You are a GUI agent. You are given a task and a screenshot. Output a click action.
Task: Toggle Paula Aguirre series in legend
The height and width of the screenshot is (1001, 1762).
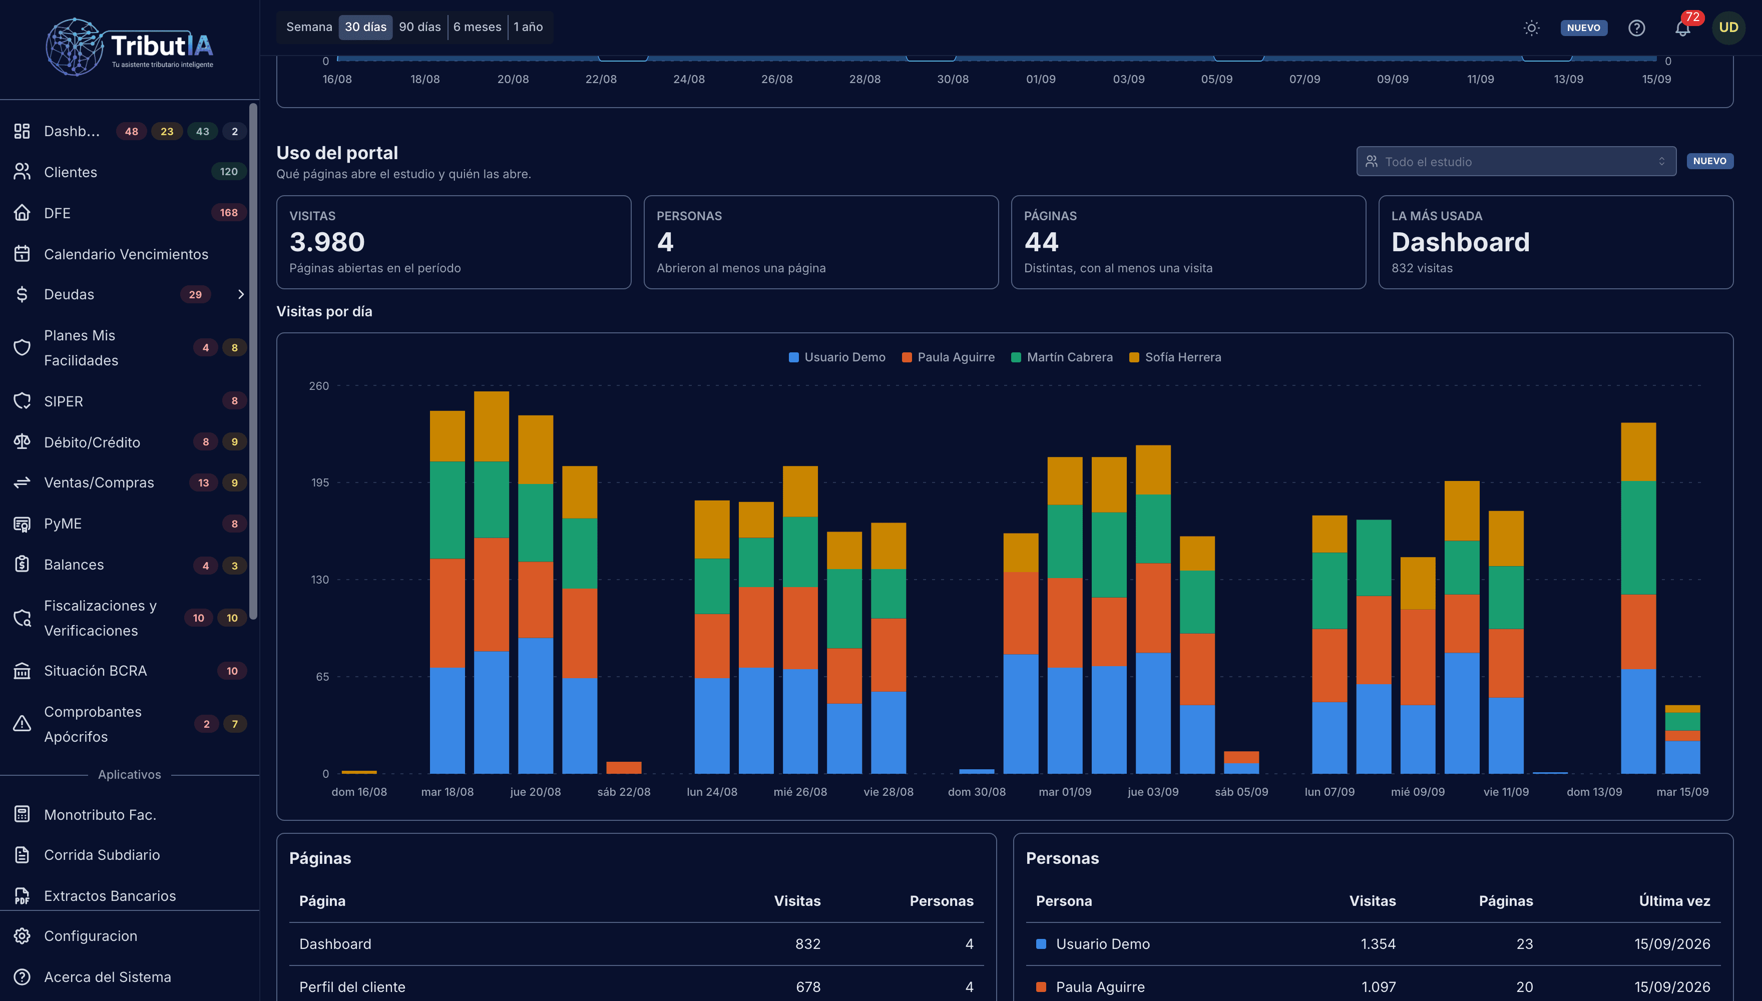point(948,357)
